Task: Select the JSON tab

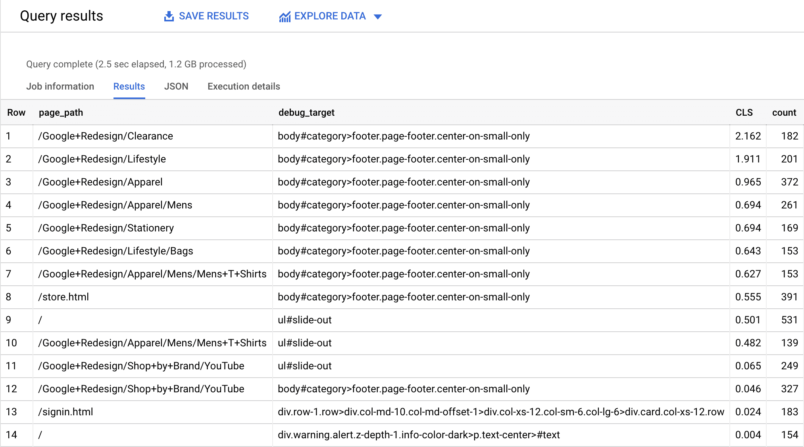Action: coord(175,86)
